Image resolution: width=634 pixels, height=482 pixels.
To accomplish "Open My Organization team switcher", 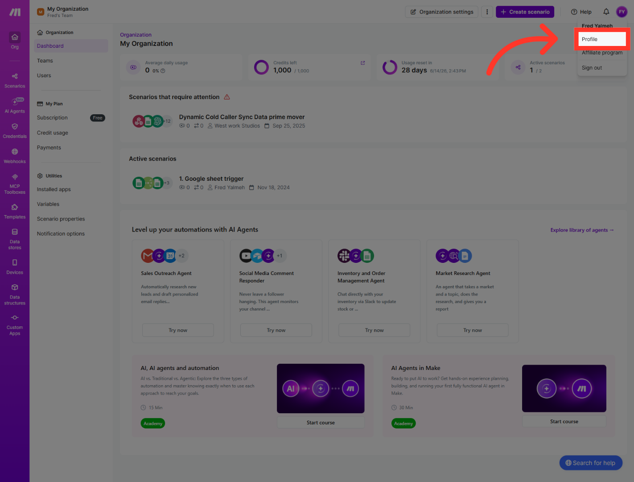I will (63, 12).
